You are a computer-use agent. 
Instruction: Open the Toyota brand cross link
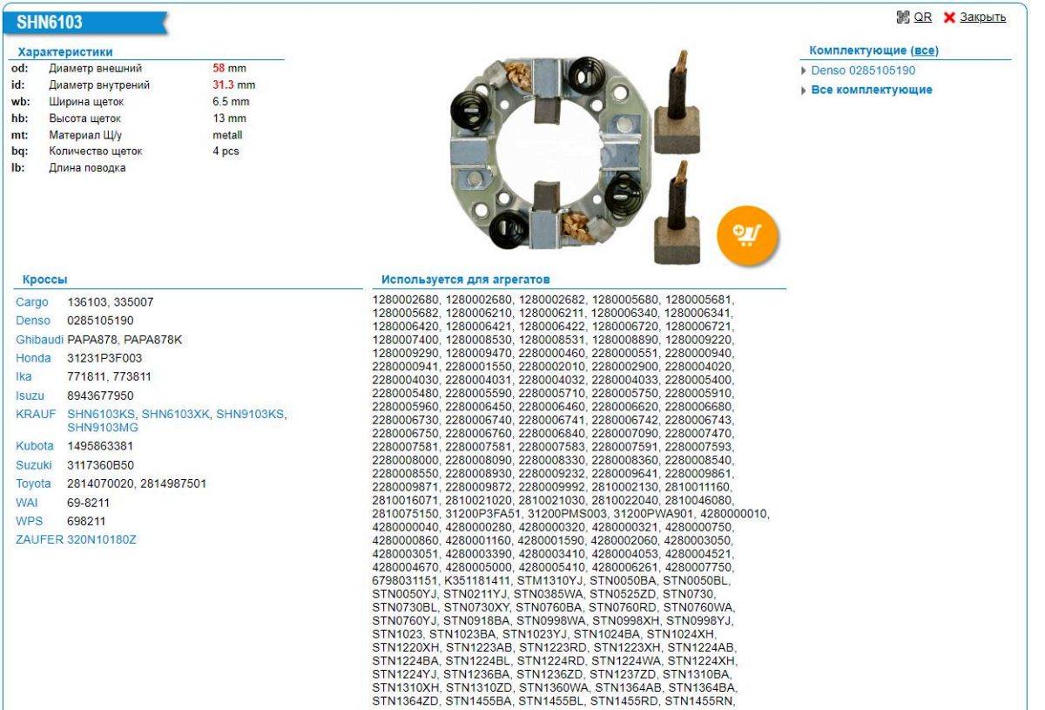coord(34,483)
